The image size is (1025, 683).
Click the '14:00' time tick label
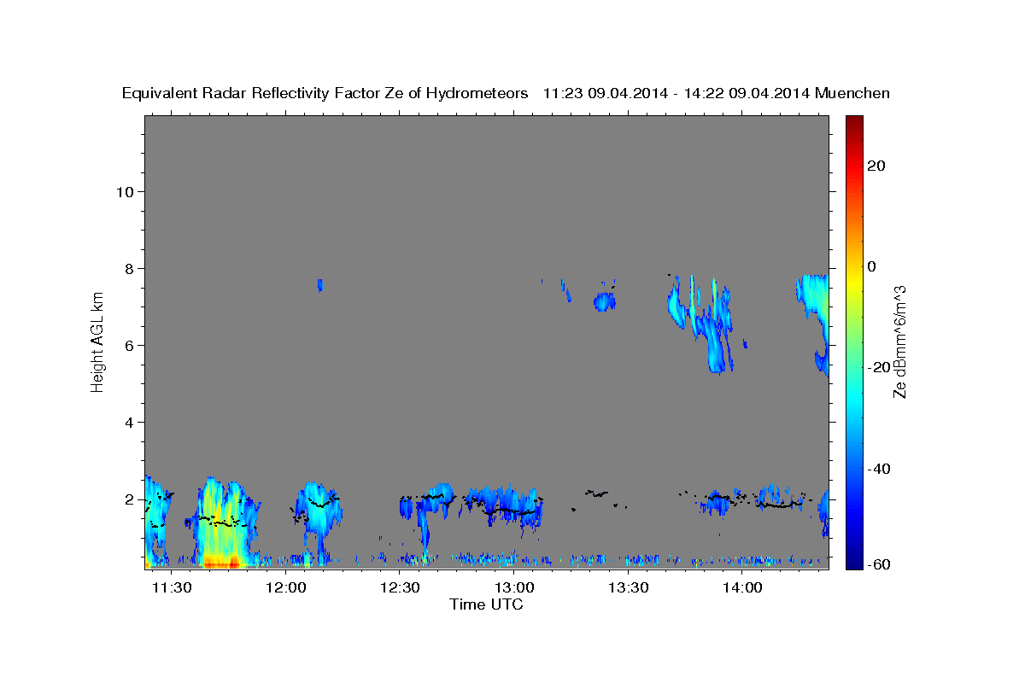pyautogui.click(x=742, y=588)
